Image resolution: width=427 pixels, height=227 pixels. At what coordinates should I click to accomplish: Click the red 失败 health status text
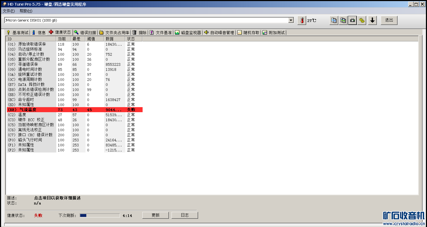[x=38, y=215]
